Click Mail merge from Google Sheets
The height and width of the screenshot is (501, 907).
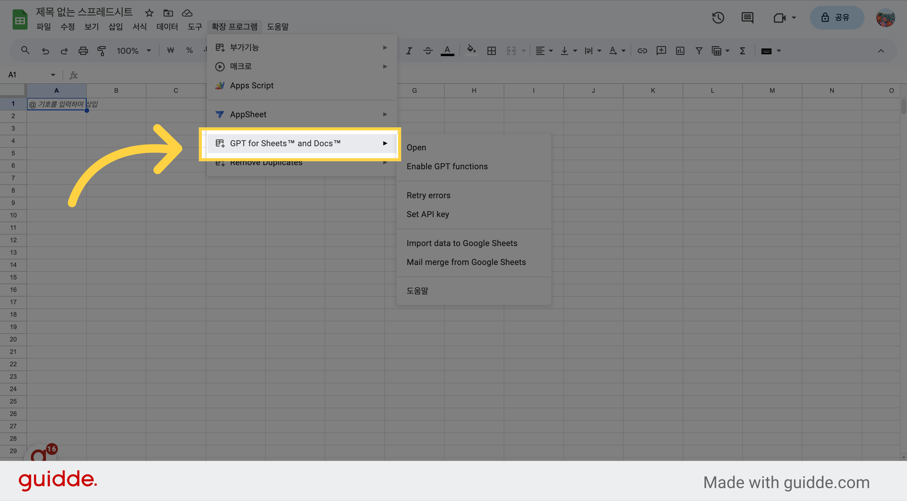474,262
